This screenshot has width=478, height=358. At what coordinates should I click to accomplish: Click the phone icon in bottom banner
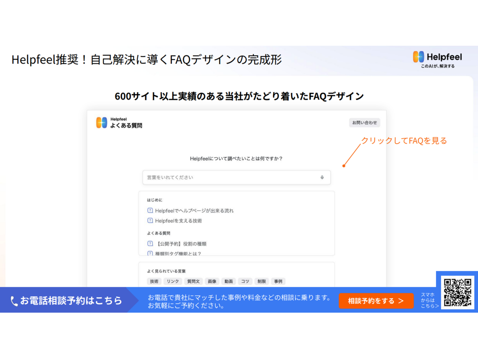tap(14, 301)
